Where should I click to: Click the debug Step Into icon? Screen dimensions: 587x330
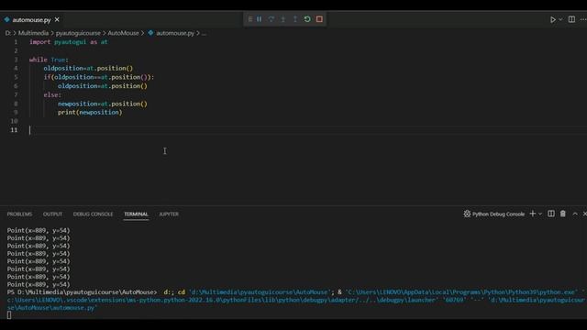pos(283,19)
